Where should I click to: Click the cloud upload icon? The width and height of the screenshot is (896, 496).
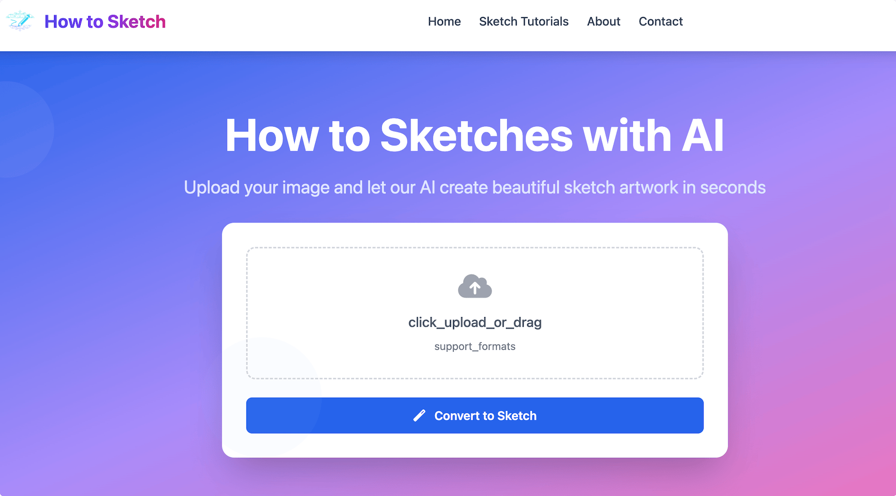(x=475, y=286)
